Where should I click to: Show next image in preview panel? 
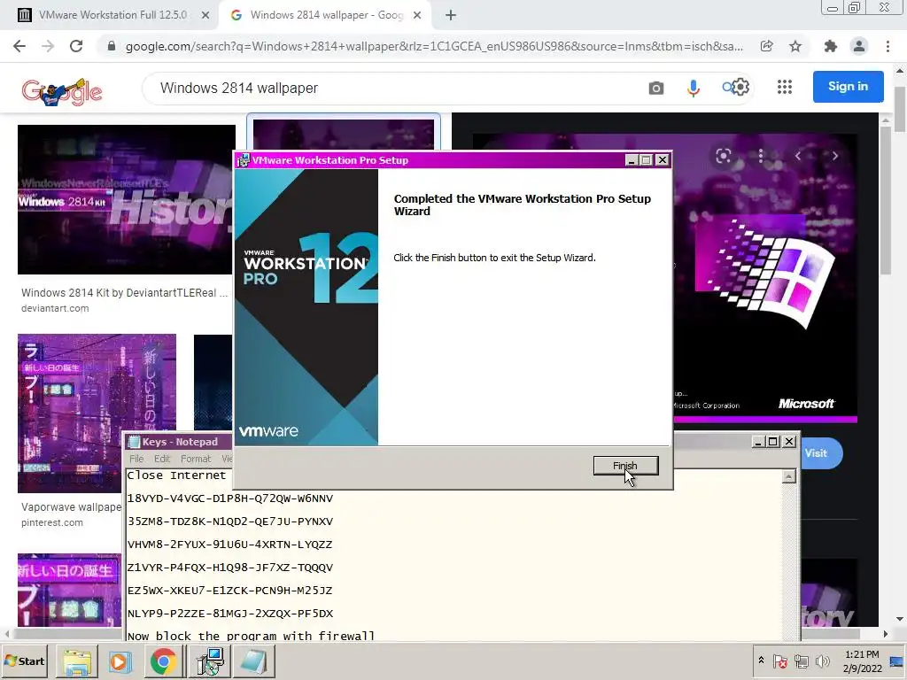(x=834, y=156)
